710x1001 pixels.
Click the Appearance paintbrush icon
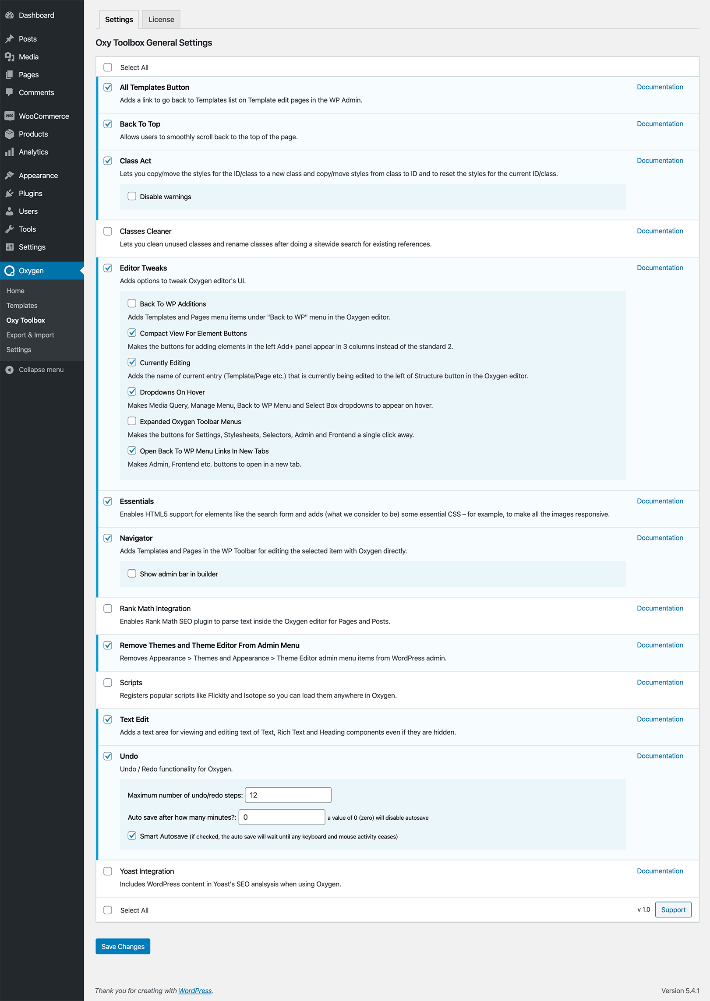[10, 176]
